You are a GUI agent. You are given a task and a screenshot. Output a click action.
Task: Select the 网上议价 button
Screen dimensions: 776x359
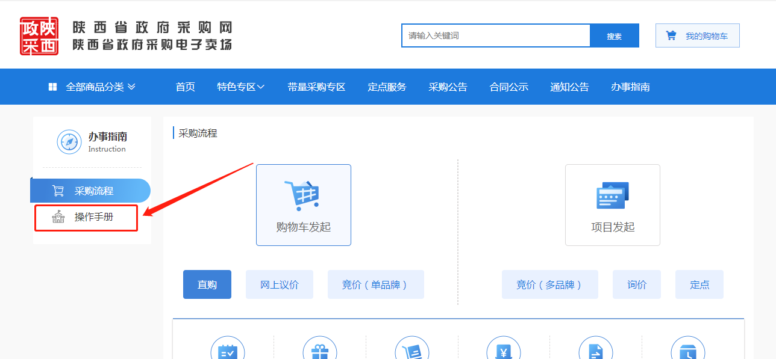coord(280,284)
